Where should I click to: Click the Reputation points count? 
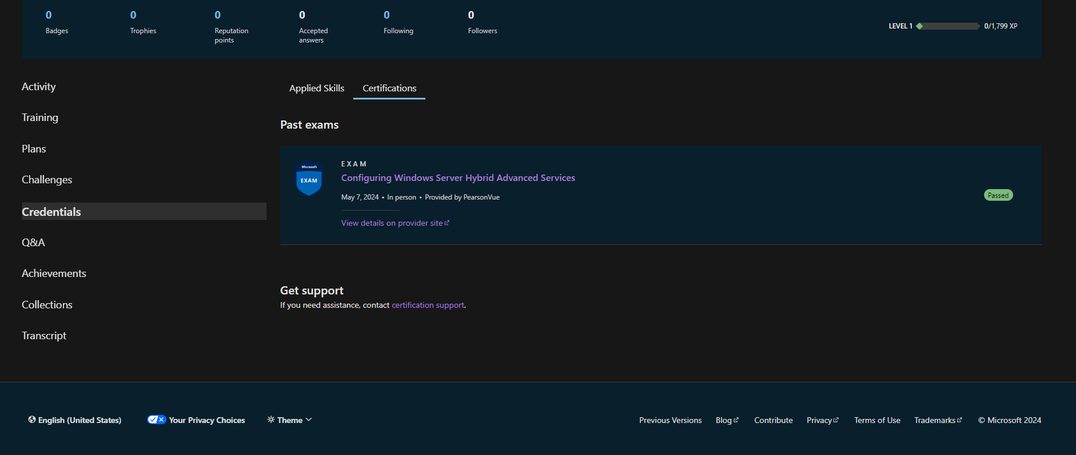[x=218, y=15]
